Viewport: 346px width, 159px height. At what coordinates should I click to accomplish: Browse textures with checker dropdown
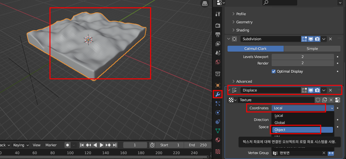[233, 100]
